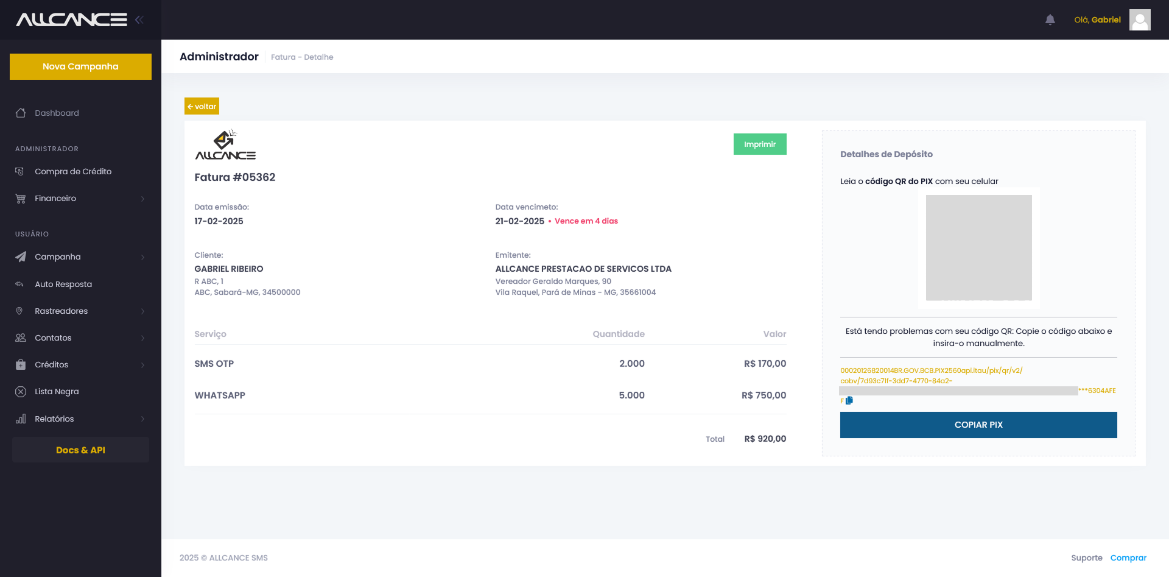Print the invoice with Imprimir

click(x=760, y=144)
